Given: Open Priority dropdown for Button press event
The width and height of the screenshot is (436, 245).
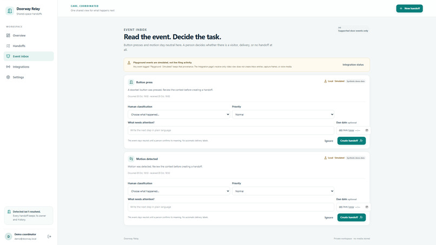Looking at the screenshot, I should point(283,115).
